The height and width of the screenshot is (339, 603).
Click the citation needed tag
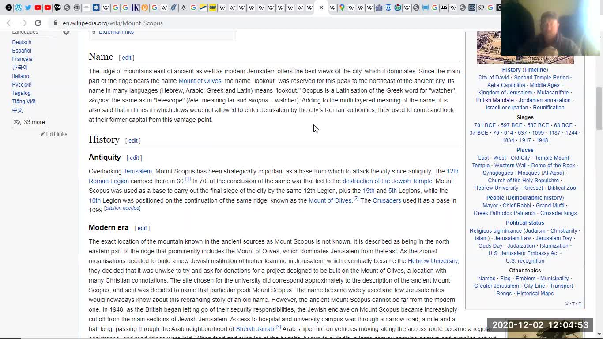pyautogui.click(x=122, y=208)
